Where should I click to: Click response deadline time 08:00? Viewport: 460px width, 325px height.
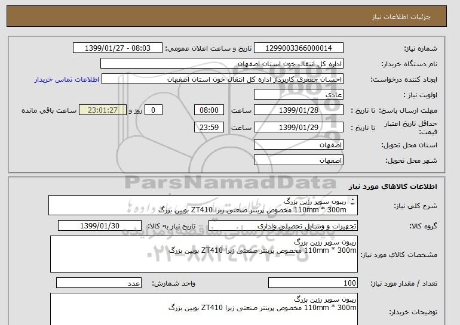[x=209, y=110]
